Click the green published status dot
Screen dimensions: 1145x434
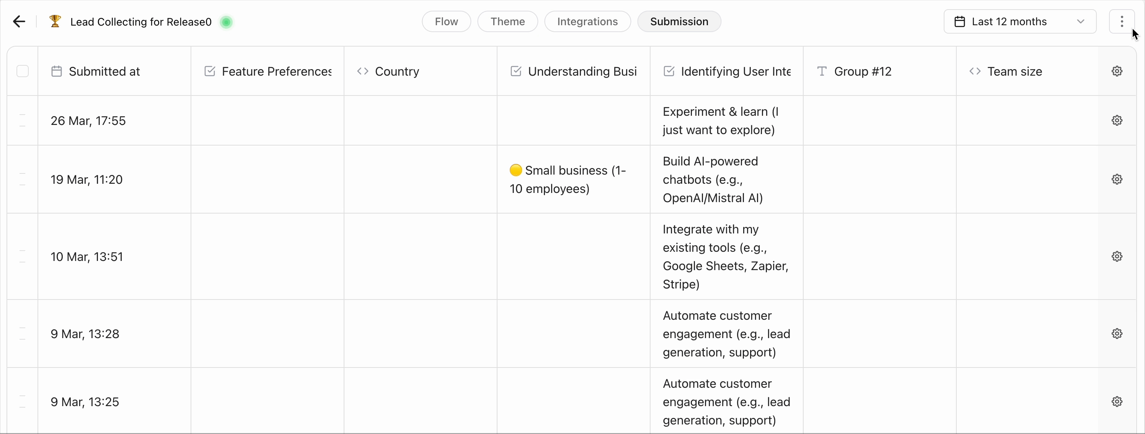coord(226,22)
